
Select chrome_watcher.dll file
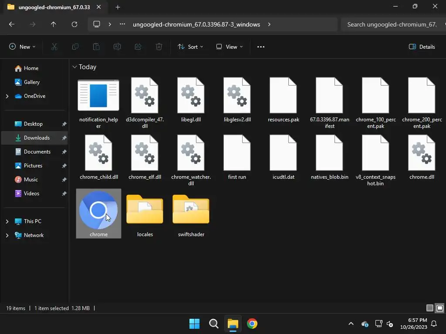tap(191, 161)
